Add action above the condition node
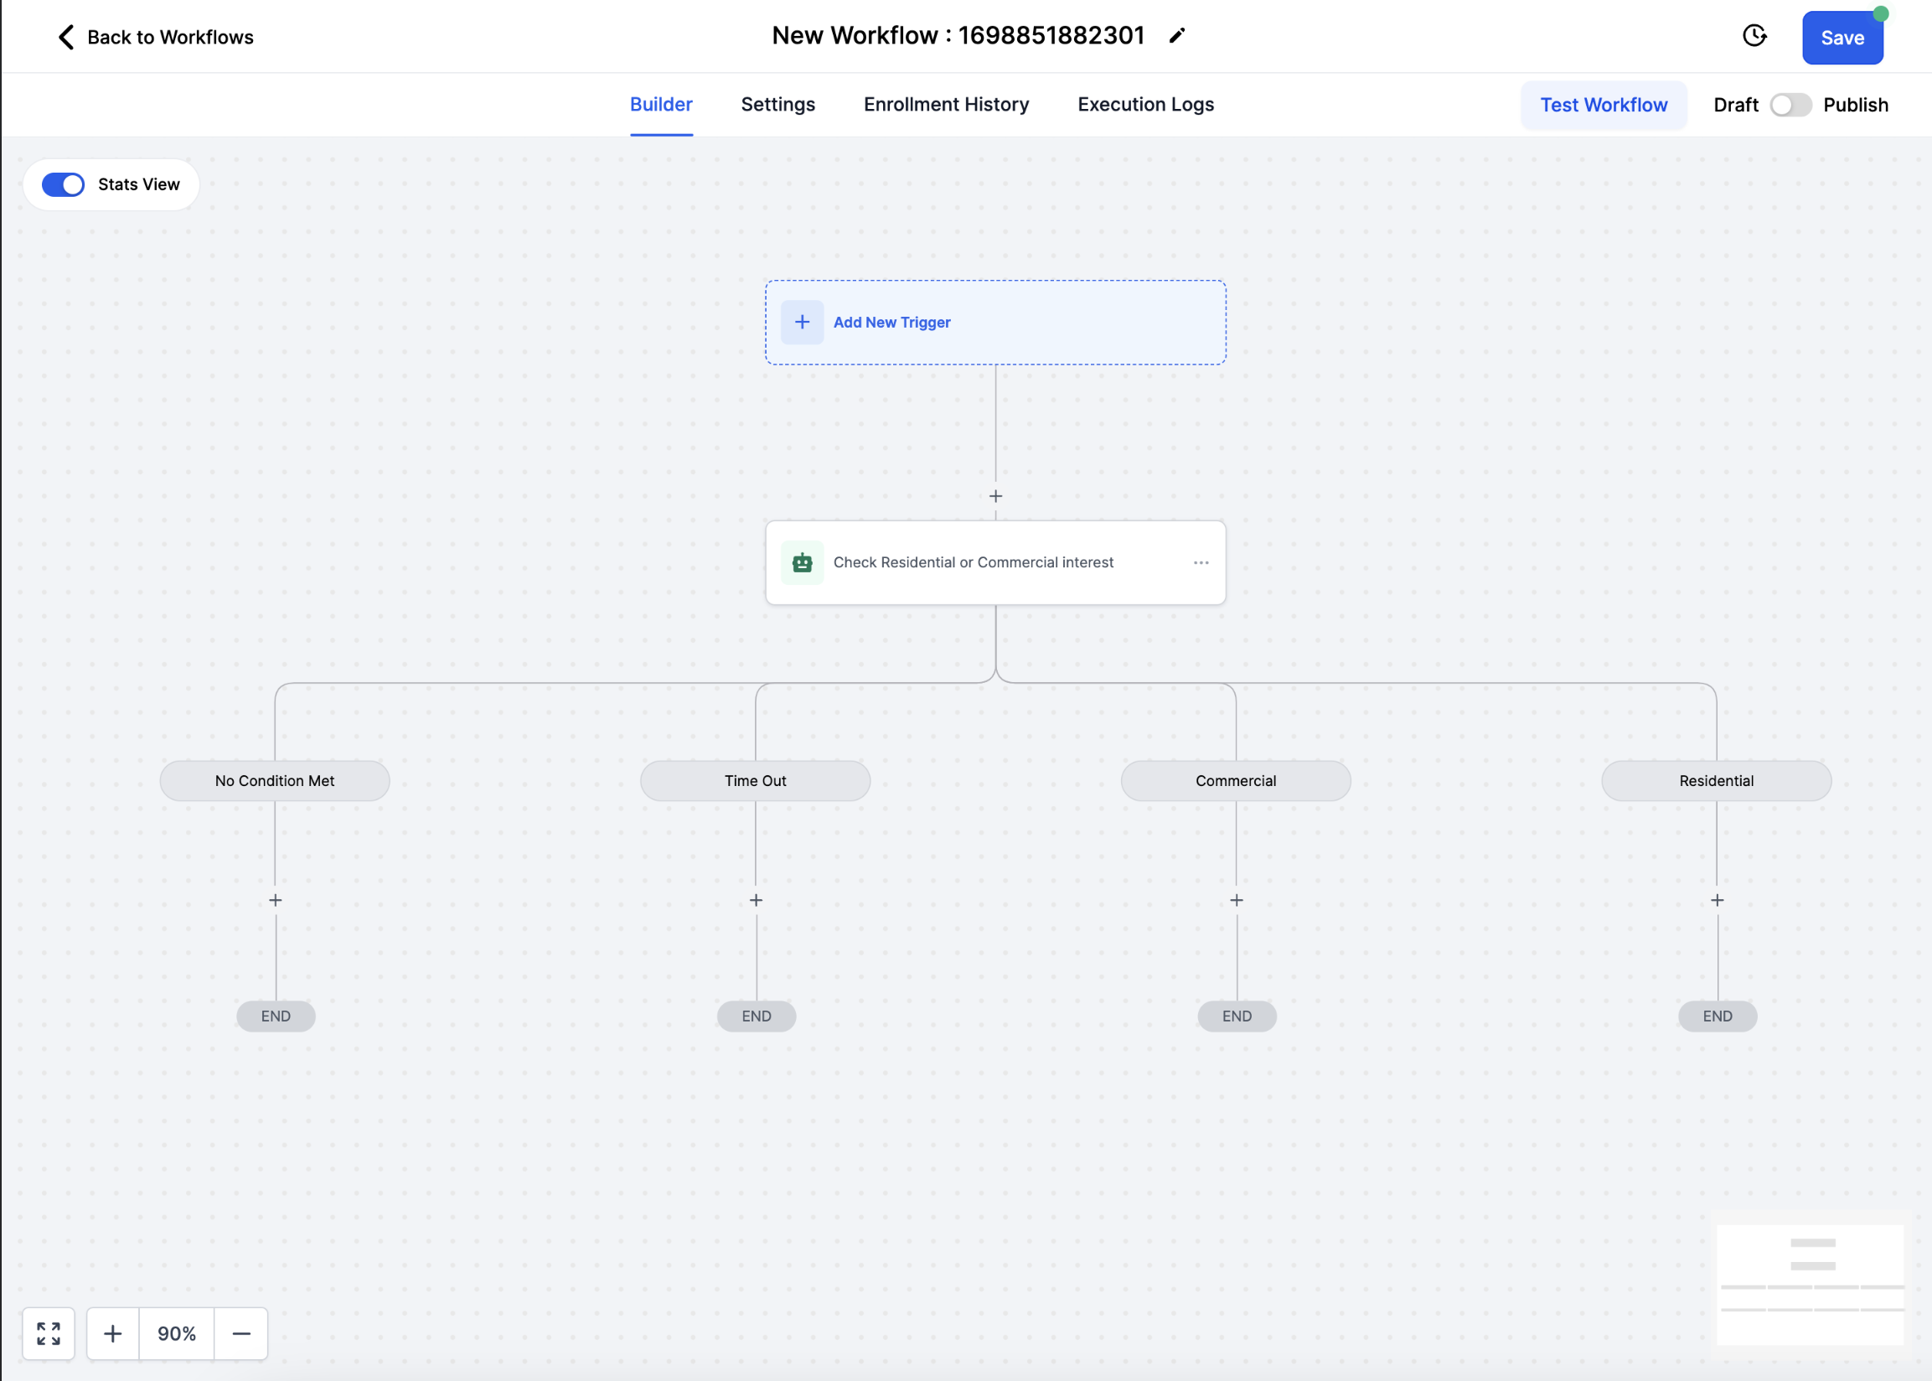Image resolution: width=1932 pixels, height=1381 pixels. [995, 496]
